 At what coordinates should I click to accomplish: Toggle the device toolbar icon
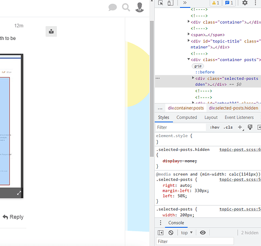click(x=171, y=3)
